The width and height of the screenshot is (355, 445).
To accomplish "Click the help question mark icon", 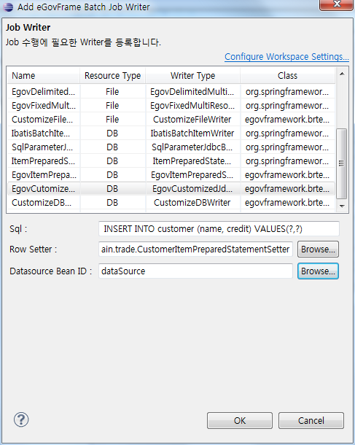I will tap(21, 419).
